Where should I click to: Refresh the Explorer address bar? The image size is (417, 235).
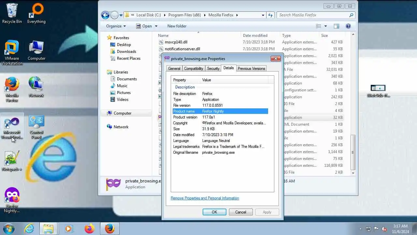(270, 15)
